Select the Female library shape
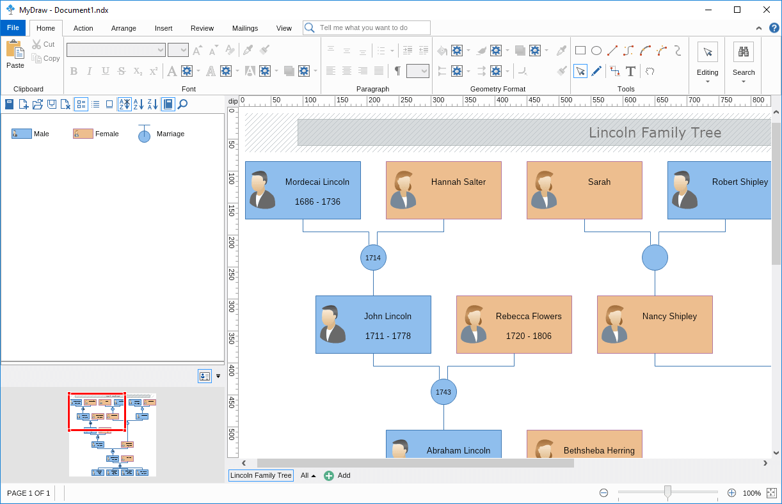The width and height of the screenshot is (782, 504). pos(96,134)
